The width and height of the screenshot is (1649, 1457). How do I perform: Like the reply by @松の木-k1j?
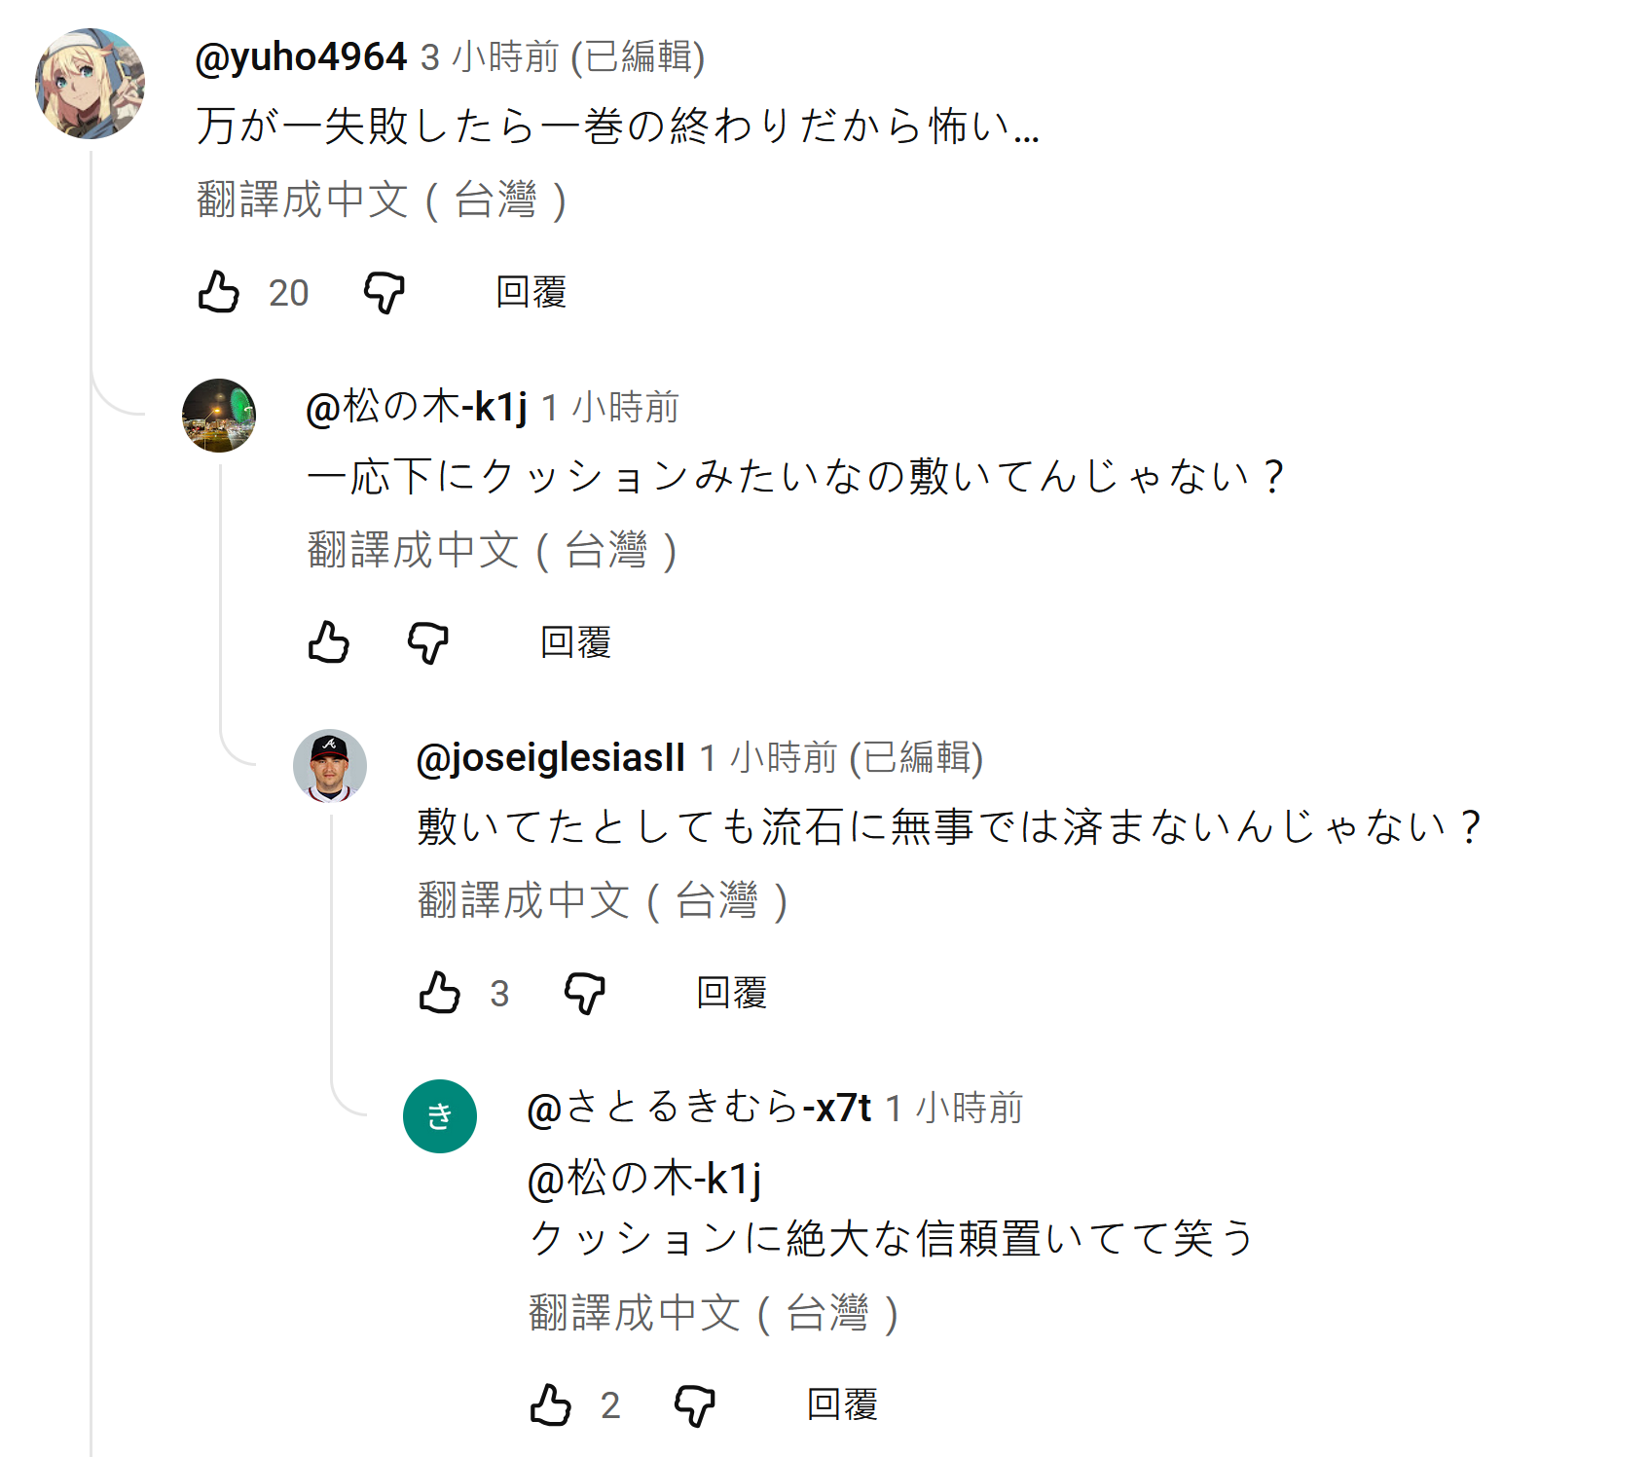(329, 642)
